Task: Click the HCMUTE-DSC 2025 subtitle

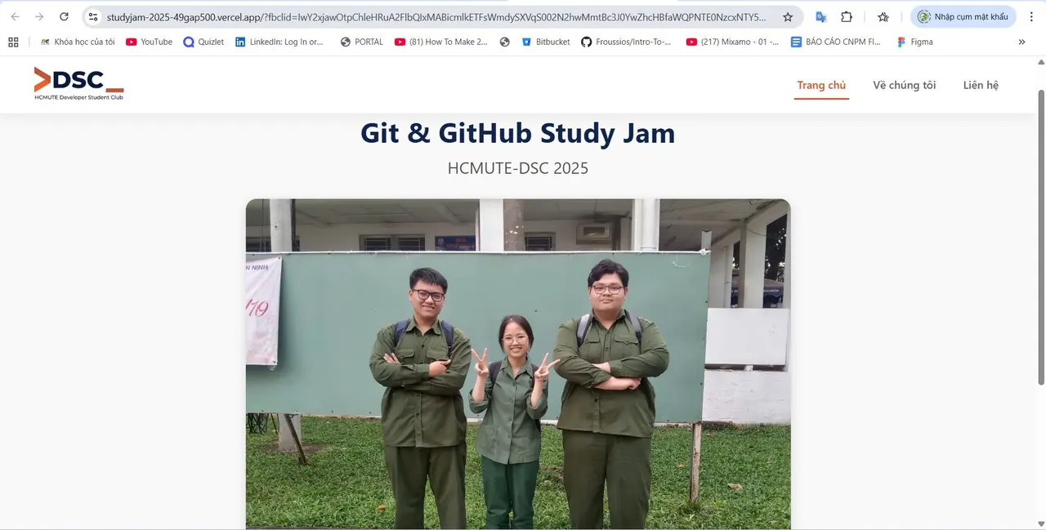Action: point(518,168)
